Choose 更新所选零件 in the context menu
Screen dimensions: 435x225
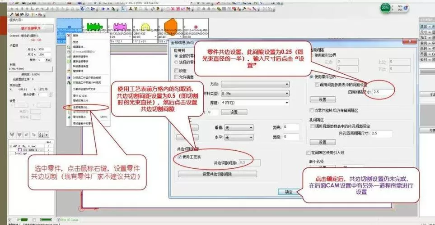point(81,56)
